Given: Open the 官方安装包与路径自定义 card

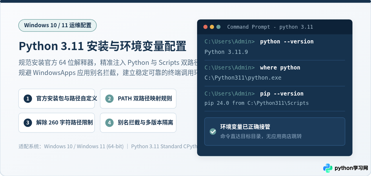Looking at the screenshot, I should point(57,99).
